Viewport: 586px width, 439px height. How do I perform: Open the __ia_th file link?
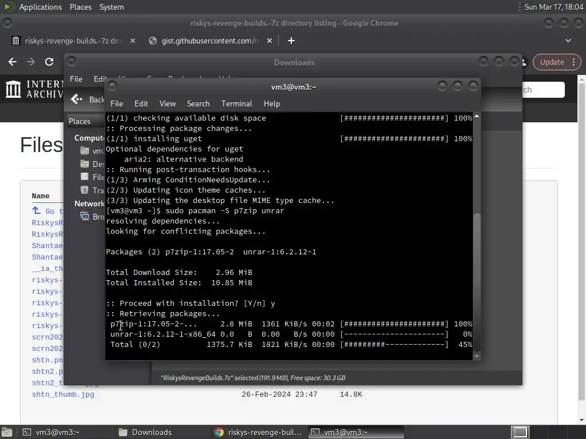coord(47,269)
